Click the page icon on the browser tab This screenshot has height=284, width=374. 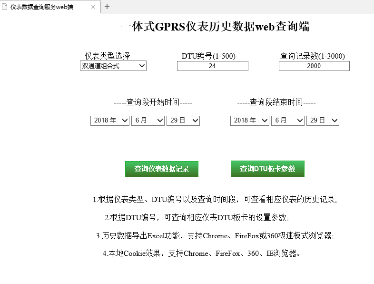pos(5,7)
